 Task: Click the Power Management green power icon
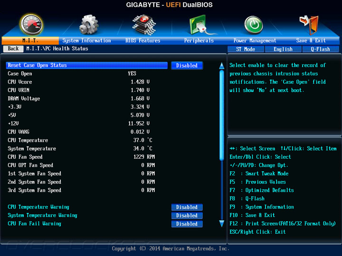pos(254,25)
